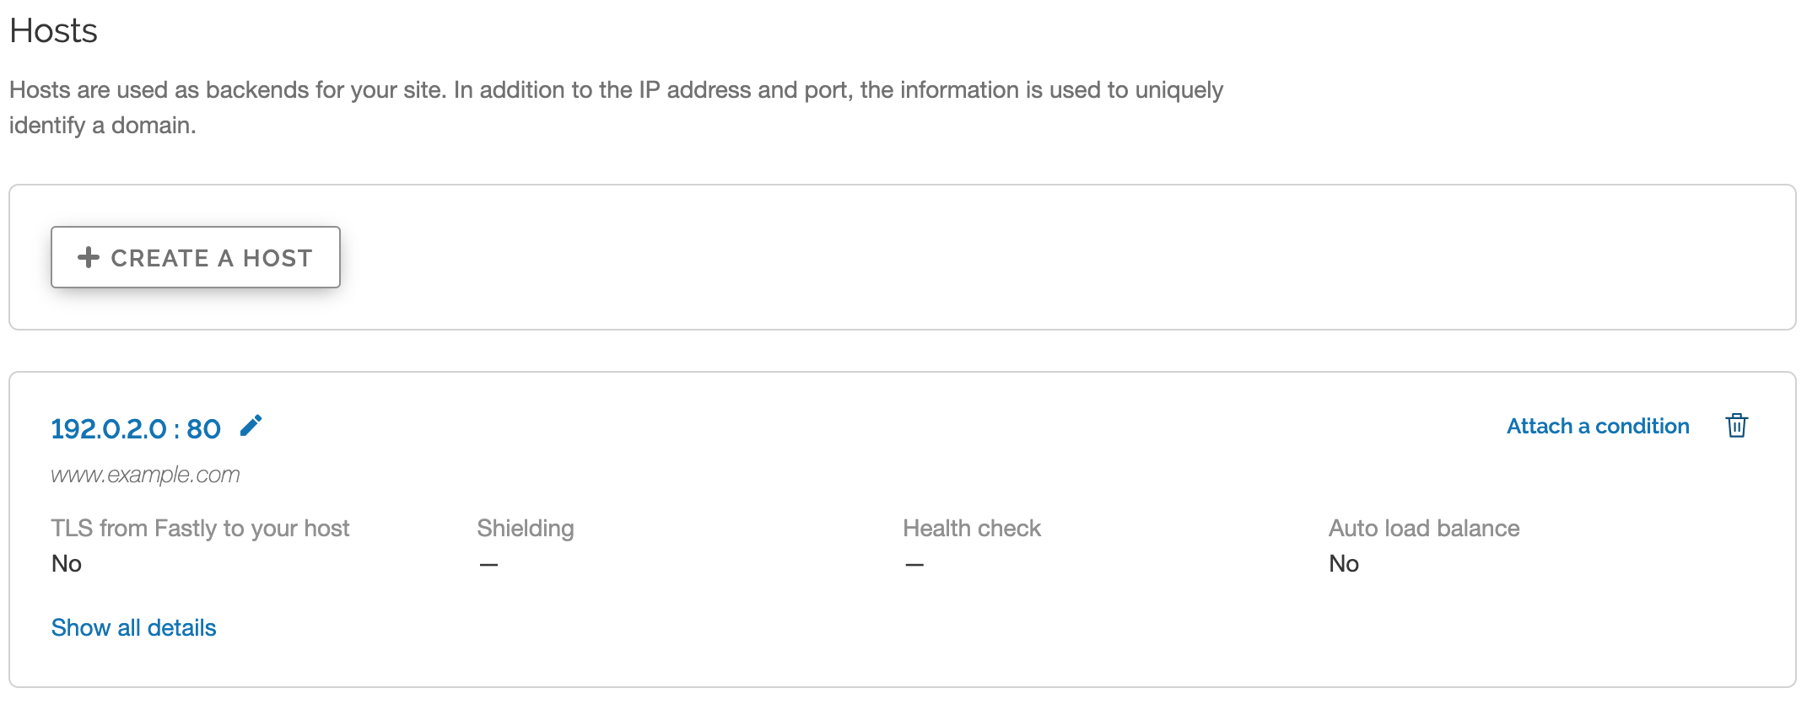Click the plus icon in Create a Host

89,257
